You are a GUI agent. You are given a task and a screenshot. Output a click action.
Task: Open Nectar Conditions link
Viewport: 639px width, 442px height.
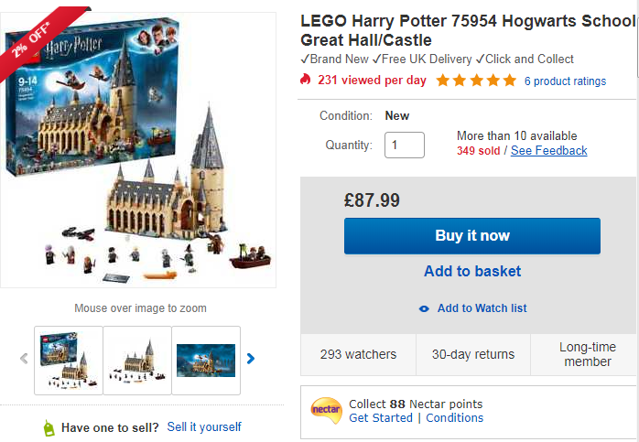[454, 417]
